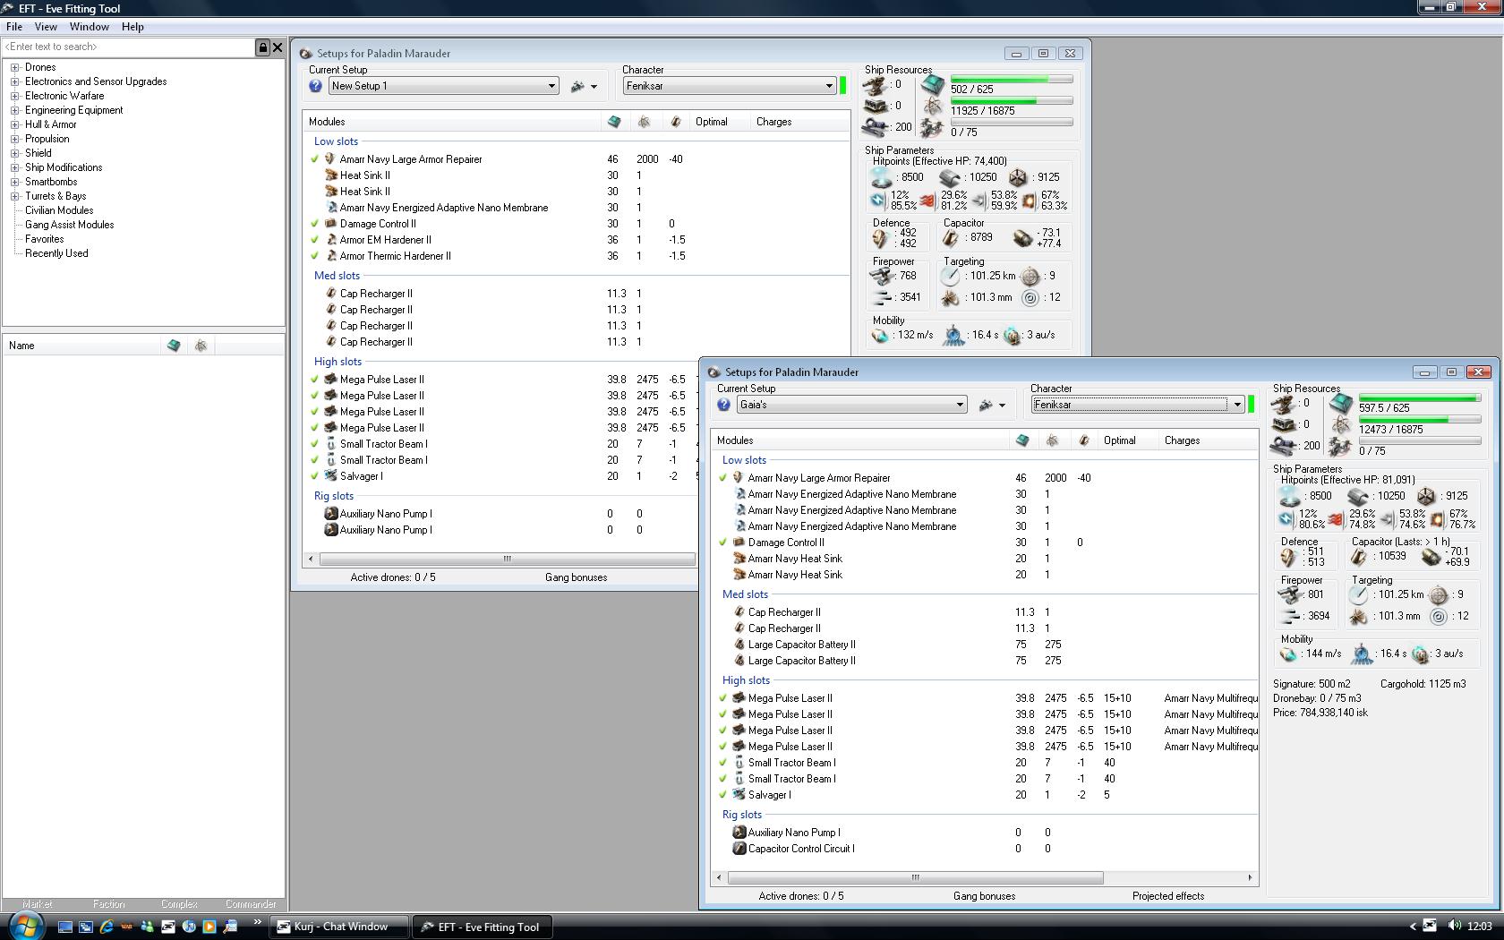Toggle Damage Control II checkmark in Gaia's setup
Image resolution: width=1504 pixels, height=940 pixels.
723,543
